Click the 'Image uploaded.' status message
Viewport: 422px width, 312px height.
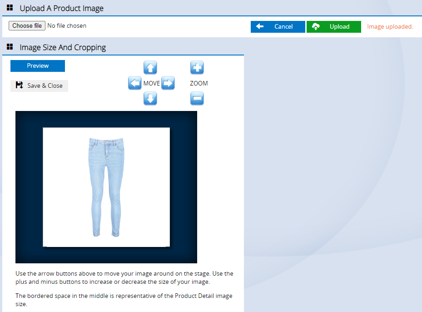pos(390,27)
